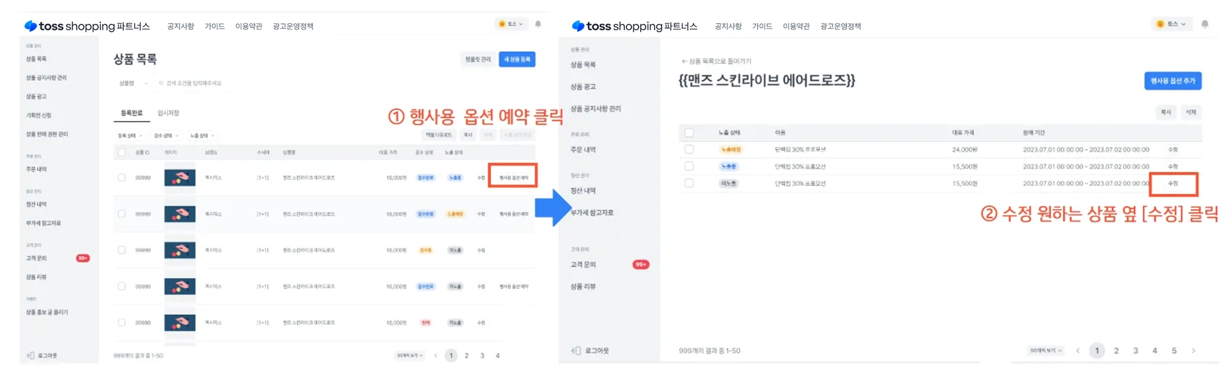Select the 등록완료 tab
This screenshot has width=1225, height=382.
point(131,113)
